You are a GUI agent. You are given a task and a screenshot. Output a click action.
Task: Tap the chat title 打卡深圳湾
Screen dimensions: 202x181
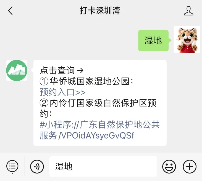100,11
